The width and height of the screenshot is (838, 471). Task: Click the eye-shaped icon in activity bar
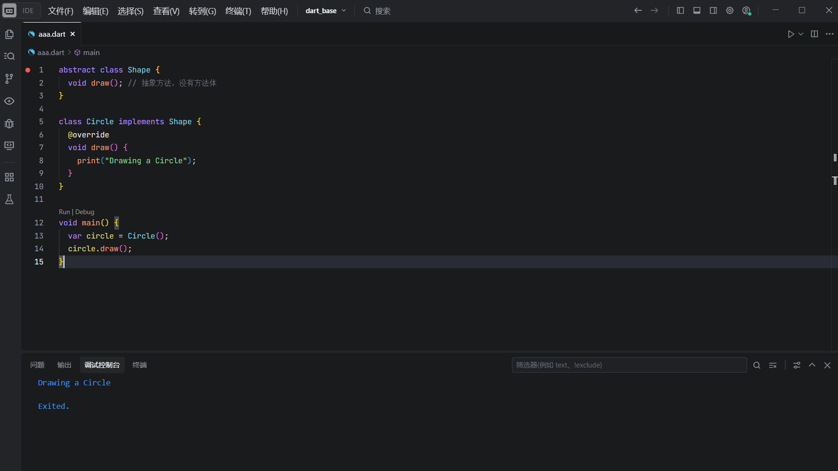pyautogui.click(x=9, y=101)
